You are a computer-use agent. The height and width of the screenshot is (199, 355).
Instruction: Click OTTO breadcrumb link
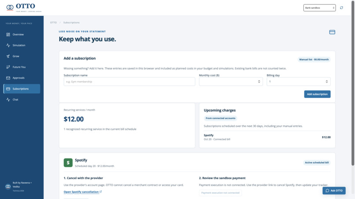point(53,22)
